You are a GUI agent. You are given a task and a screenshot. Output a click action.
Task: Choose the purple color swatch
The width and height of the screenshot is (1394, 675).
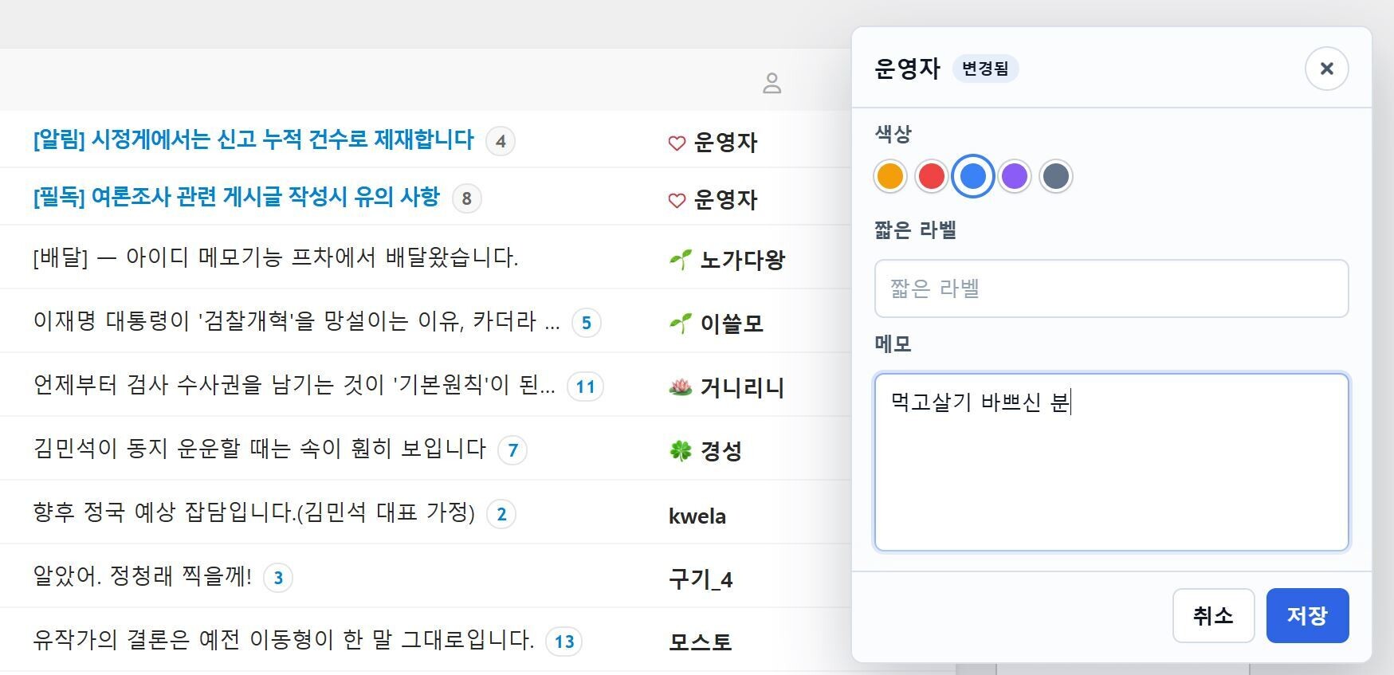pos(1014,176)
